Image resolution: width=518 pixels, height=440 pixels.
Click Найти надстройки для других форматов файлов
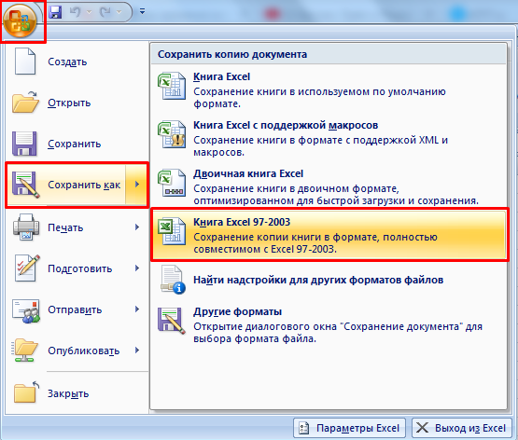(318, 280)
